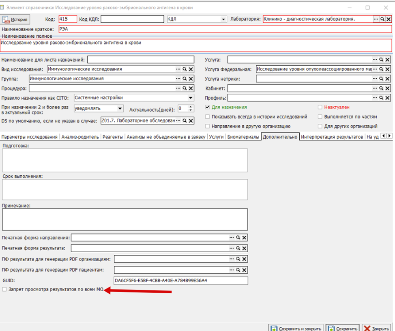Uncheck the Для назначения checkbox
Screen dimensions: 395x331
(x=207, y=107)
